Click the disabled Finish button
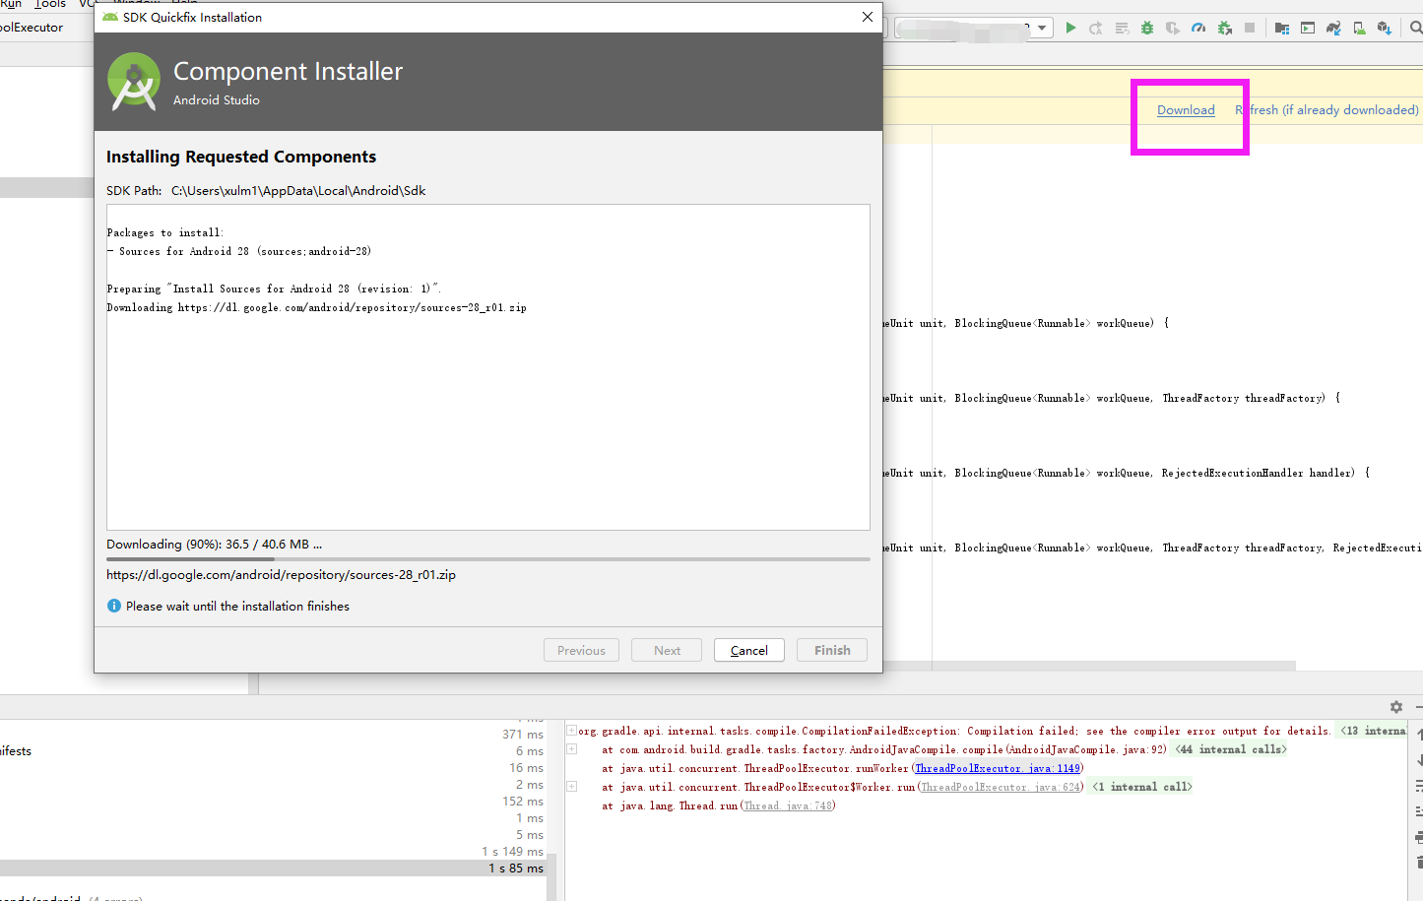Viewport: 1423px width, 901px height. (x=832, y=650)
